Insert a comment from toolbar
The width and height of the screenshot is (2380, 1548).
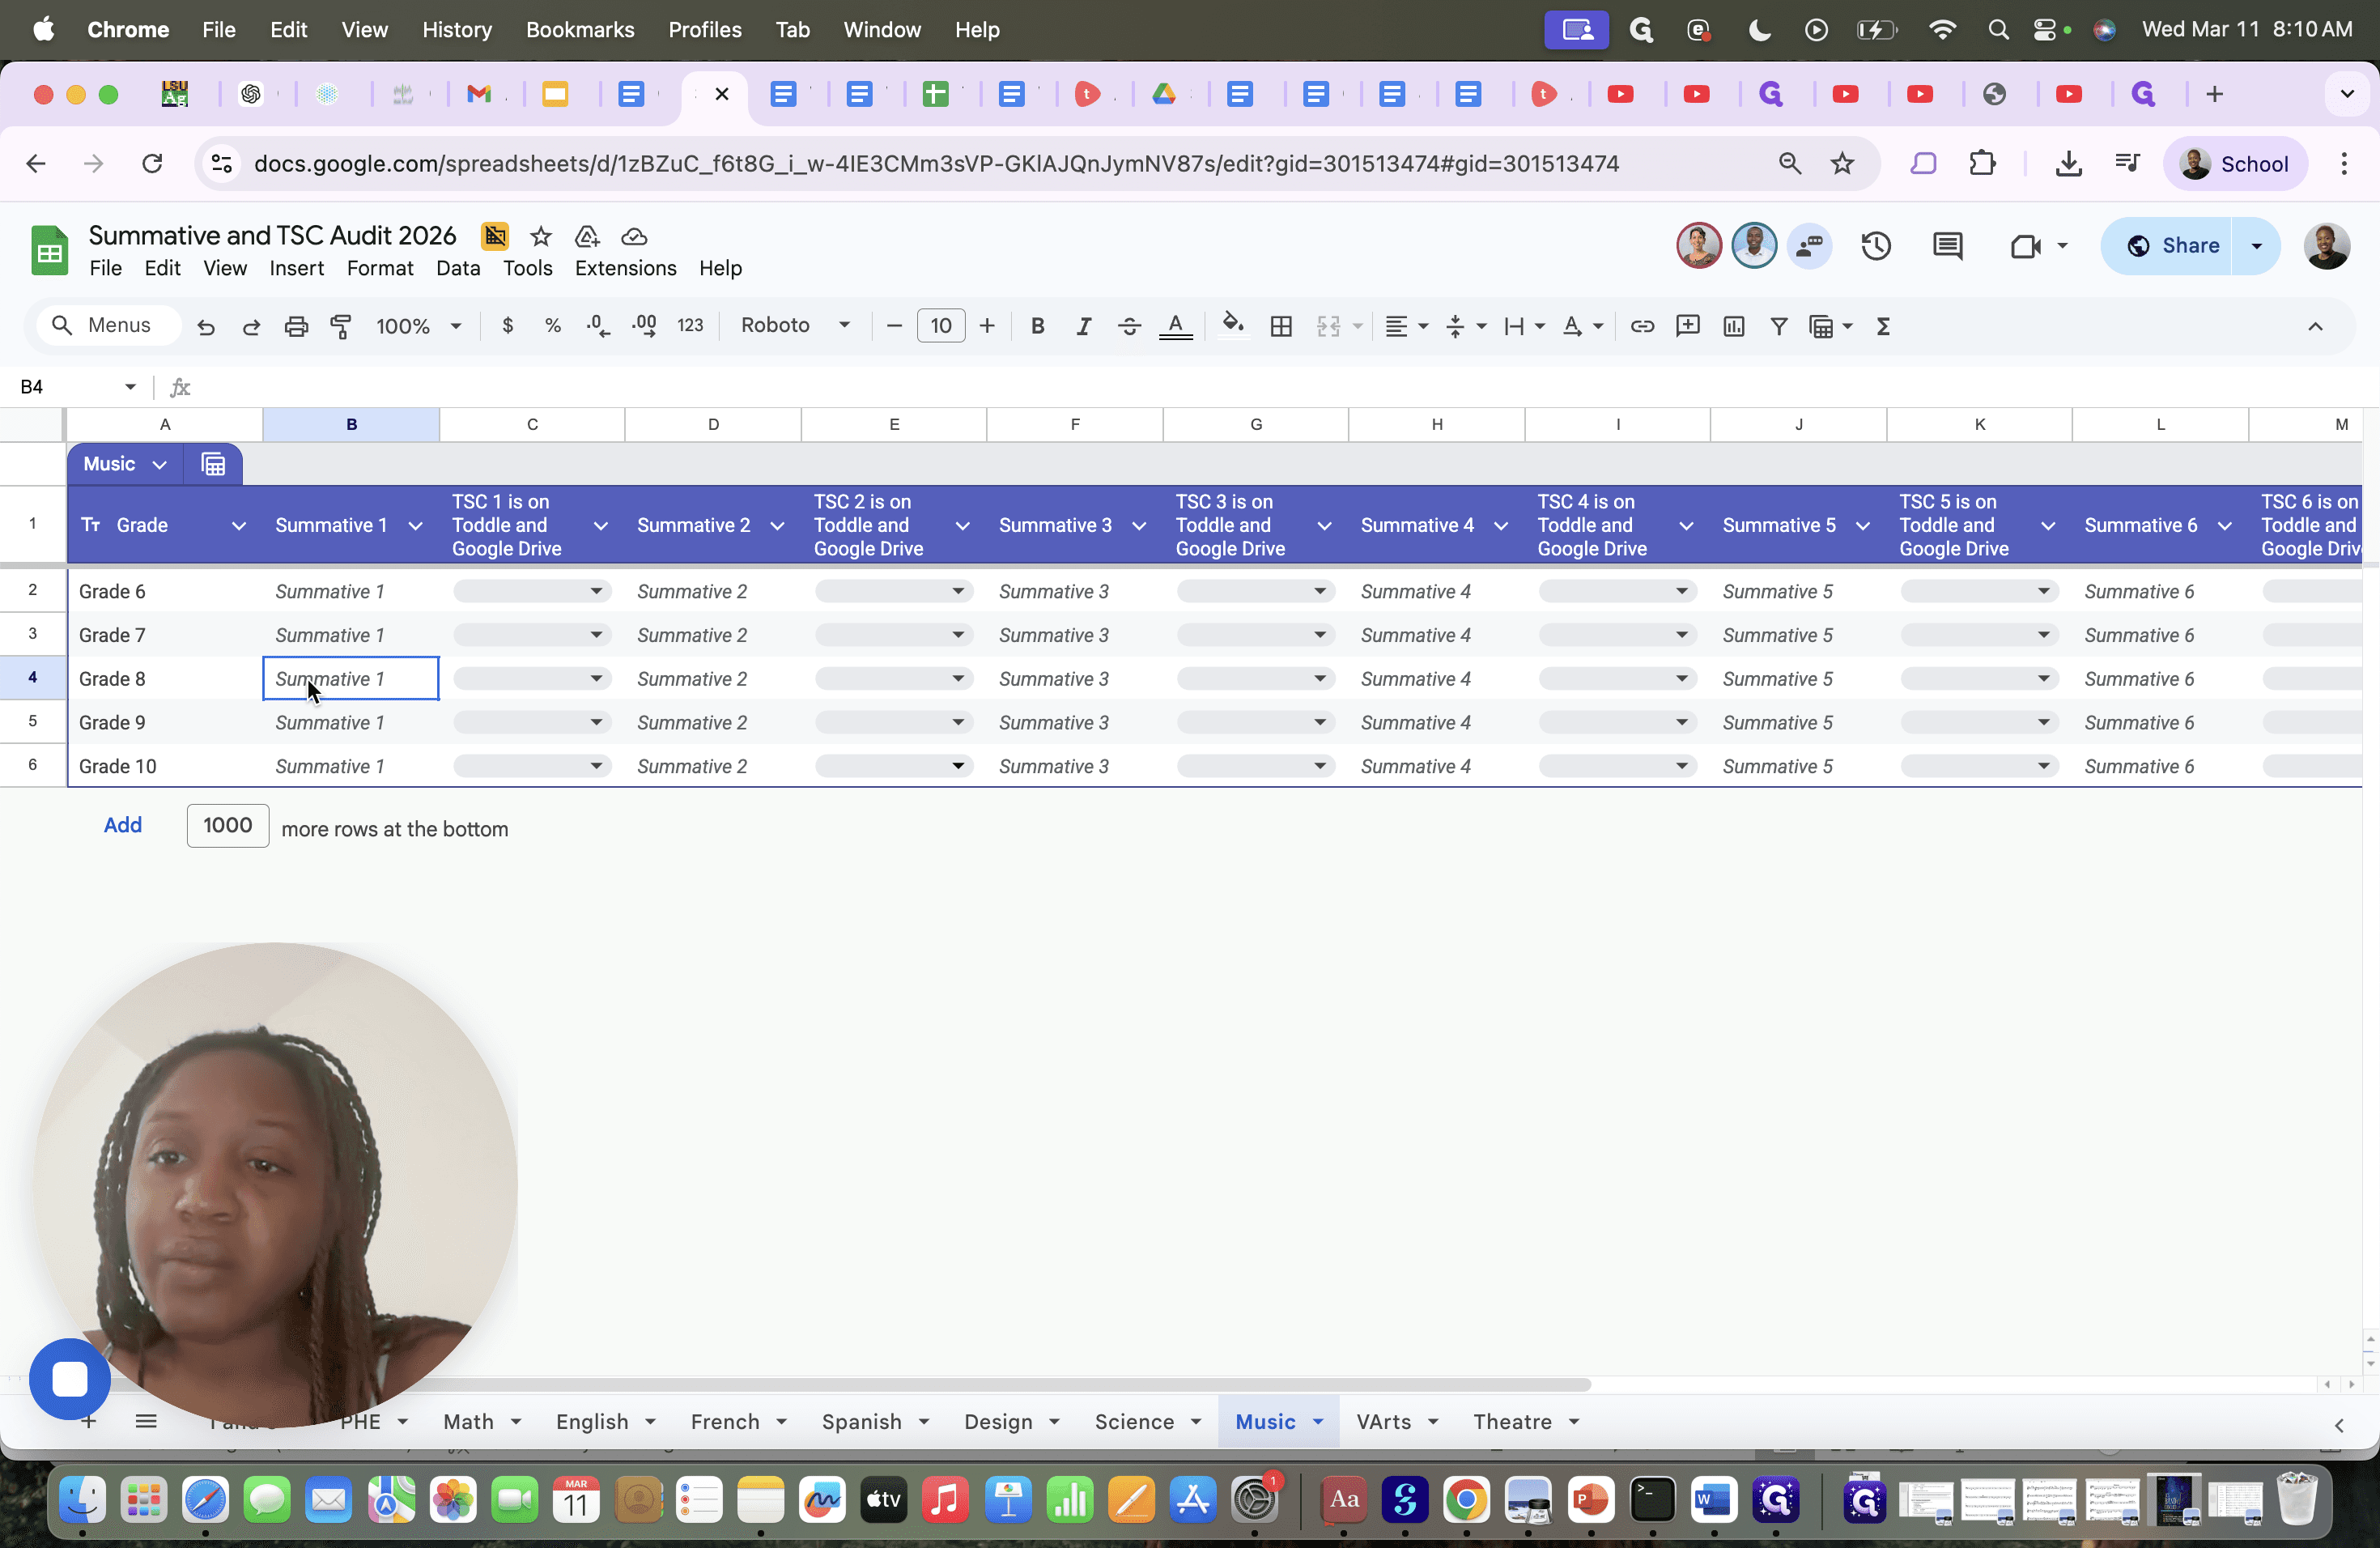click(x=1688, y=326)
